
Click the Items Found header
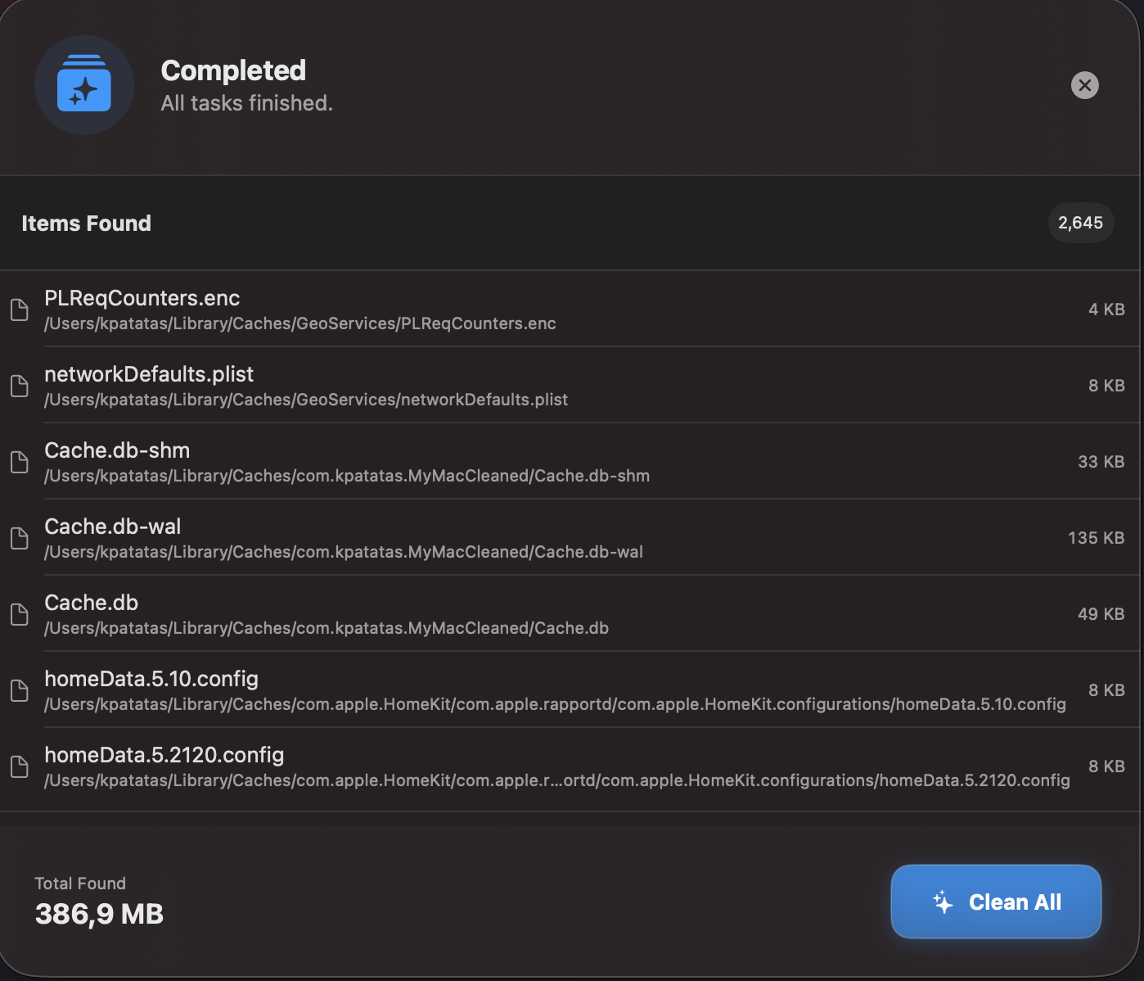[x=86, y=223]
